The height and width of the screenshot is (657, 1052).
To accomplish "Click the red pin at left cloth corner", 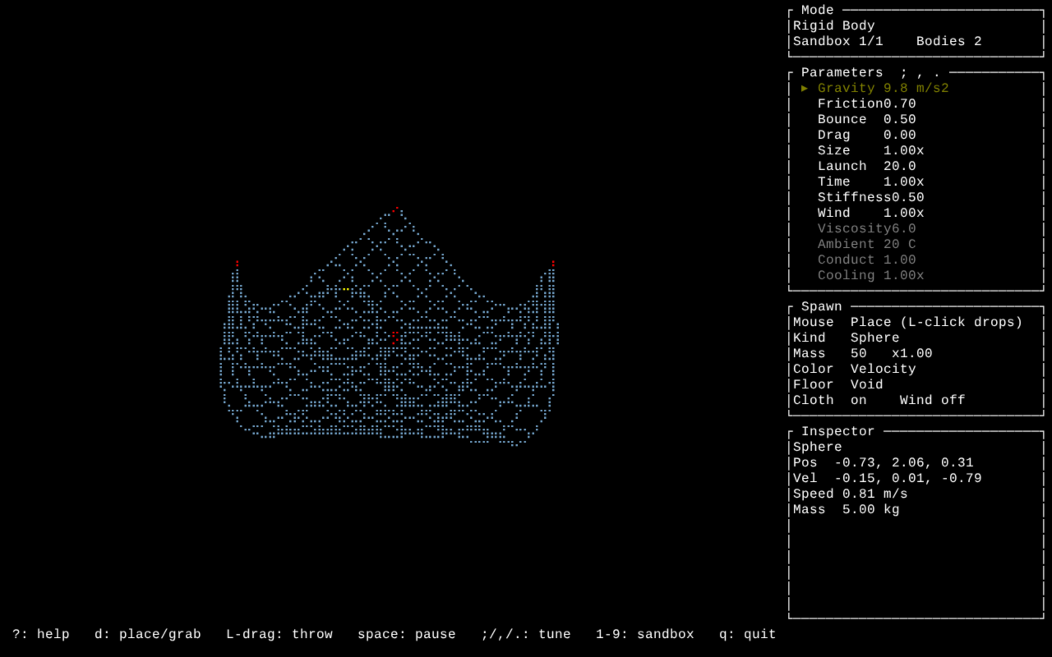I will pos(238,263).
